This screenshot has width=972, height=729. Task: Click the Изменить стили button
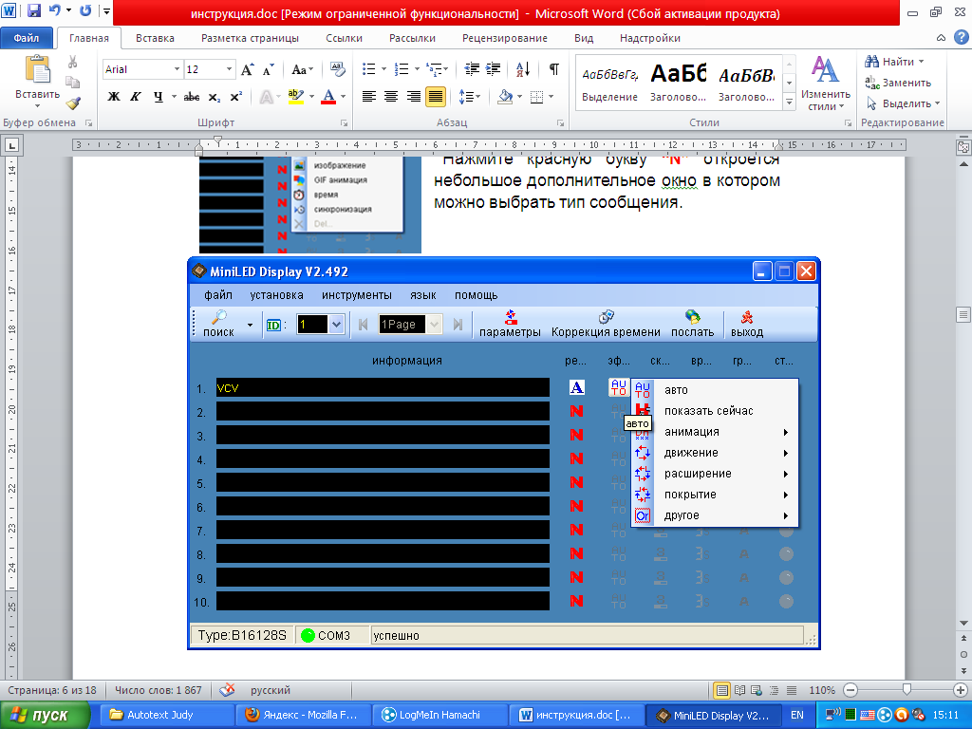(x=825, y=84)
